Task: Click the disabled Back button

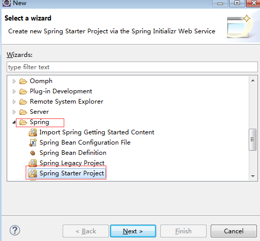Action: pyautogui.click(x=86, y=231)
